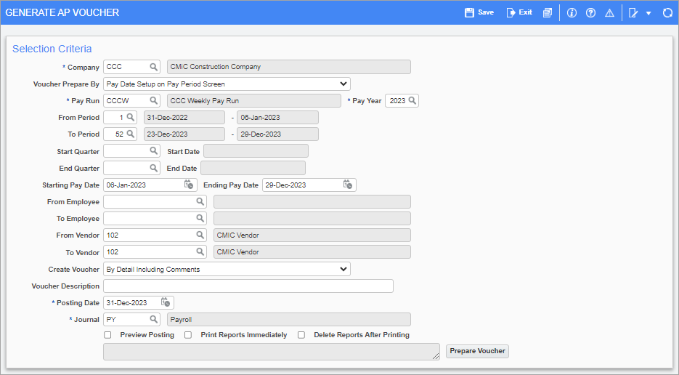Click the refresh icon in the toolbar
Screen dimensions: 679x375
coord(667,12)
